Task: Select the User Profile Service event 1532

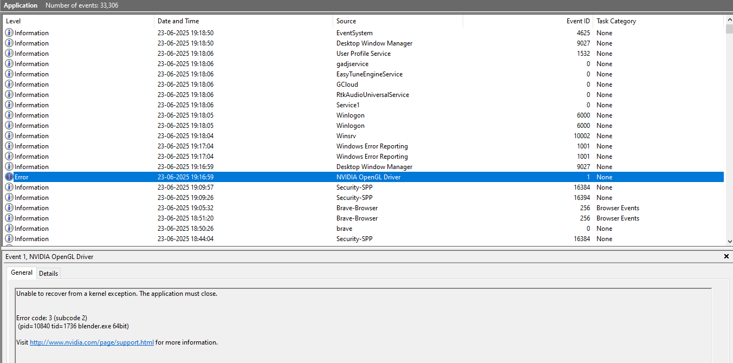Action: coord(364,54)
